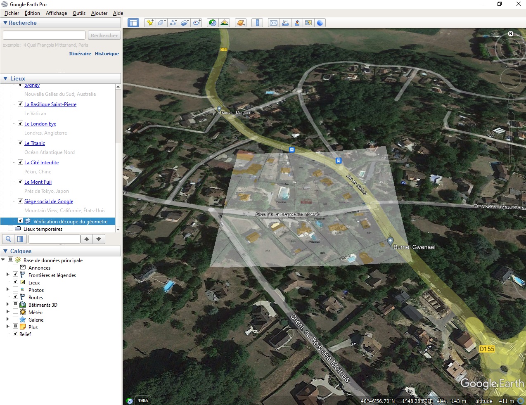Screen dimensions: 526x405
Task: Show historical imagery with clock icon
Action: pos(212,23)
